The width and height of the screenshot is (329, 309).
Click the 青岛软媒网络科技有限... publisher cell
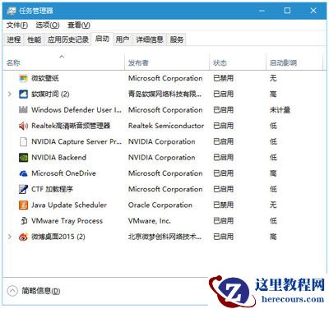[164, 95]
